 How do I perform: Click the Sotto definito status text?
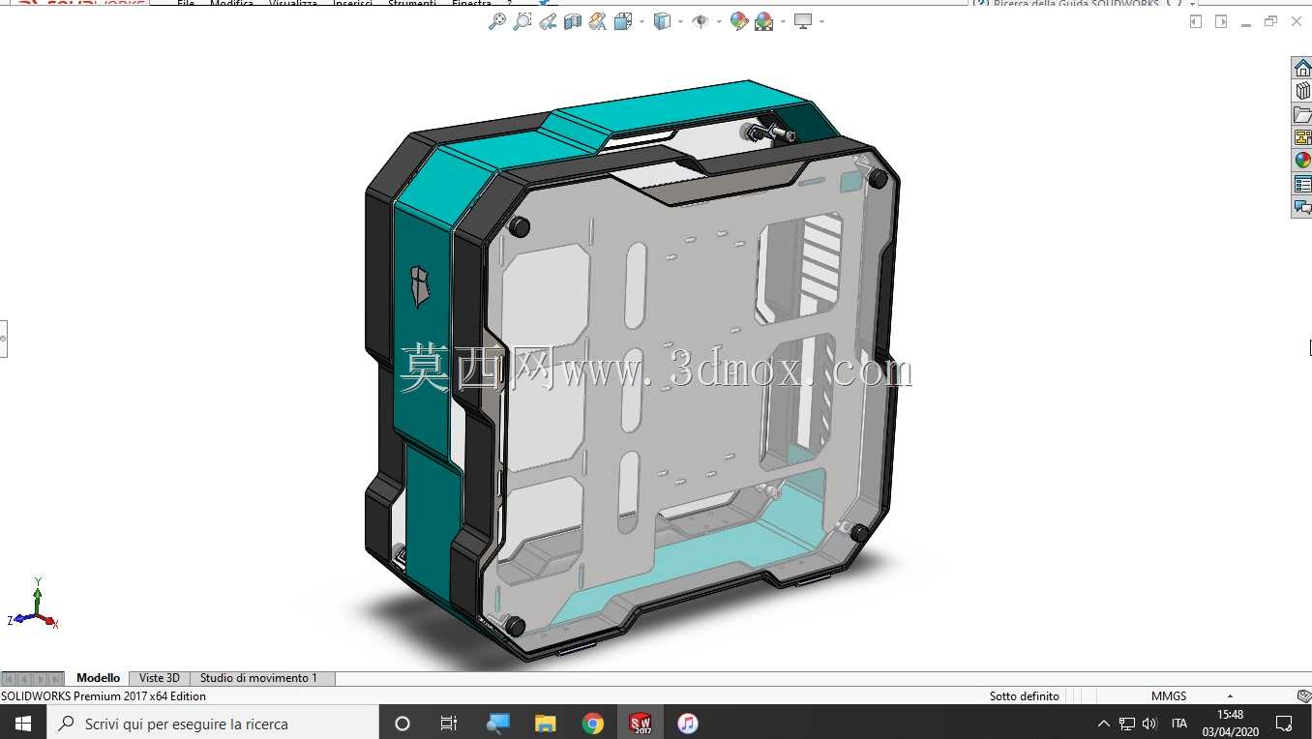point(1025,695)
